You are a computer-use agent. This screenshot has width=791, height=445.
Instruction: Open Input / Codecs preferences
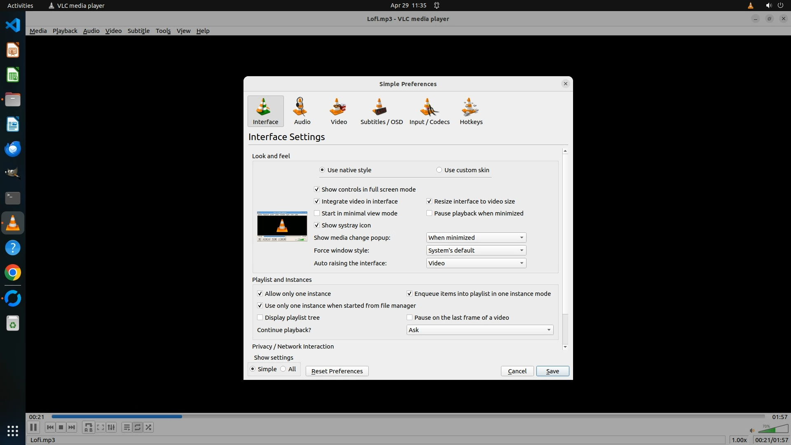[x=429, y=111]
